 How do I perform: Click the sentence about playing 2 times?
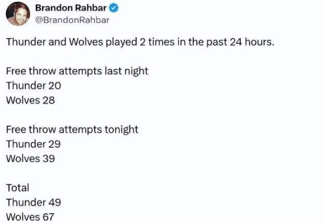coord(140,42)
